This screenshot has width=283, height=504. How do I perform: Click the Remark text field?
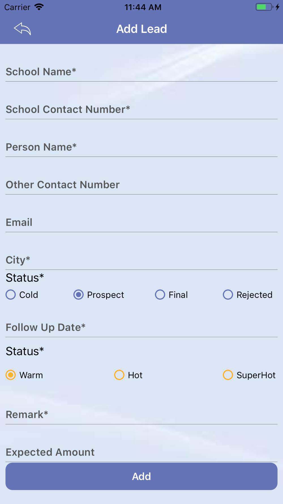(x=141, y=415)
